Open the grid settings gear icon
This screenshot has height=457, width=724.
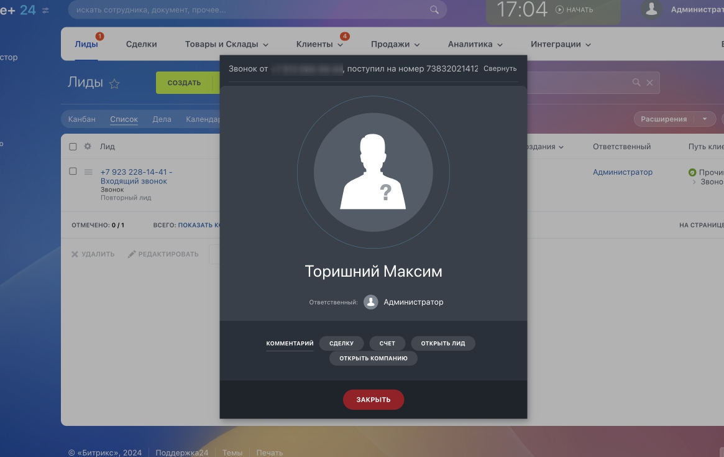[x=88, y=147]
